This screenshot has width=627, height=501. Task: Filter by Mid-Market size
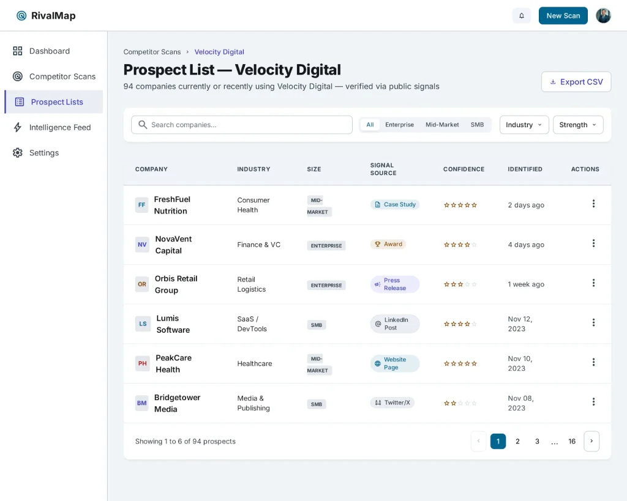click(x=442, y=125)
